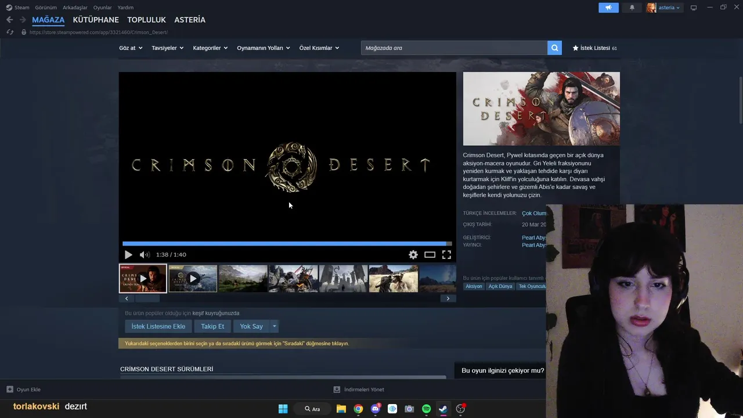Open the Camera app from taskbar
This screenshot has height=418, width=743.
[409, 409]
